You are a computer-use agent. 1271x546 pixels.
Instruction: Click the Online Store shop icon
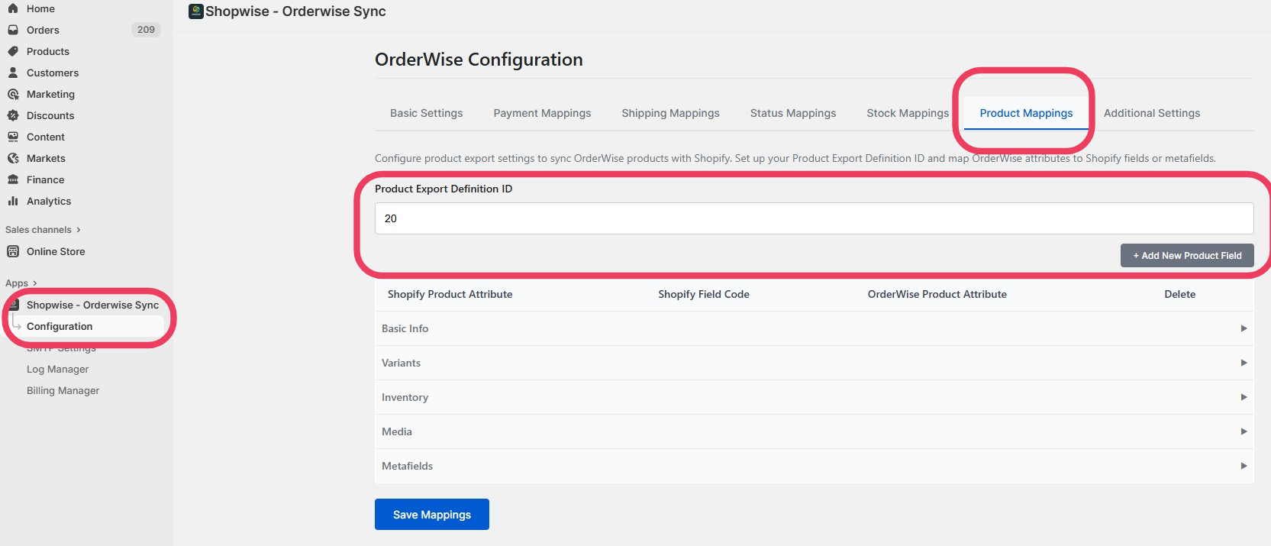(x=13, y=251)
